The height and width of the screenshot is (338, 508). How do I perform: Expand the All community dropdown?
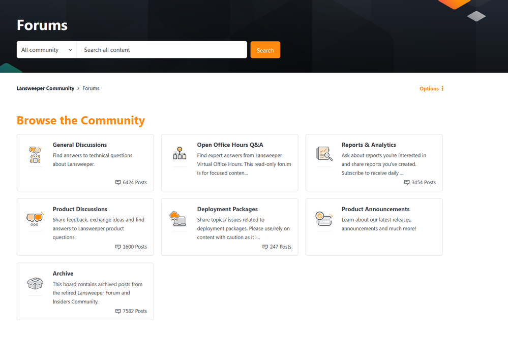(47, 50)
